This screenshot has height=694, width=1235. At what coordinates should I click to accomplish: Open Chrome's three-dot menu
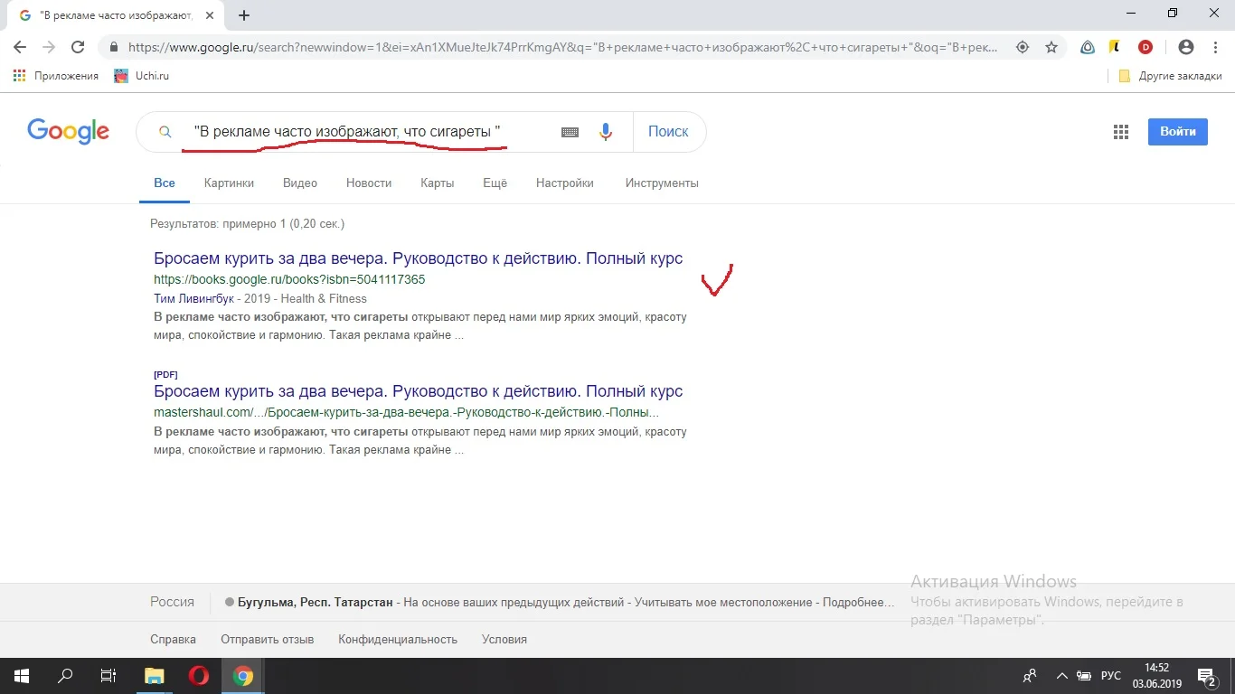point(1215,47)
